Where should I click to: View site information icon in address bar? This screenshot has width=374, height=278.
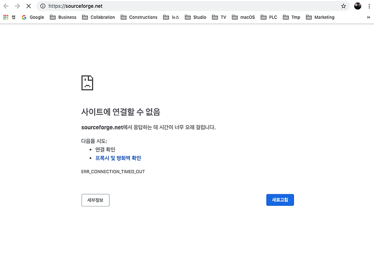(43, 6)
